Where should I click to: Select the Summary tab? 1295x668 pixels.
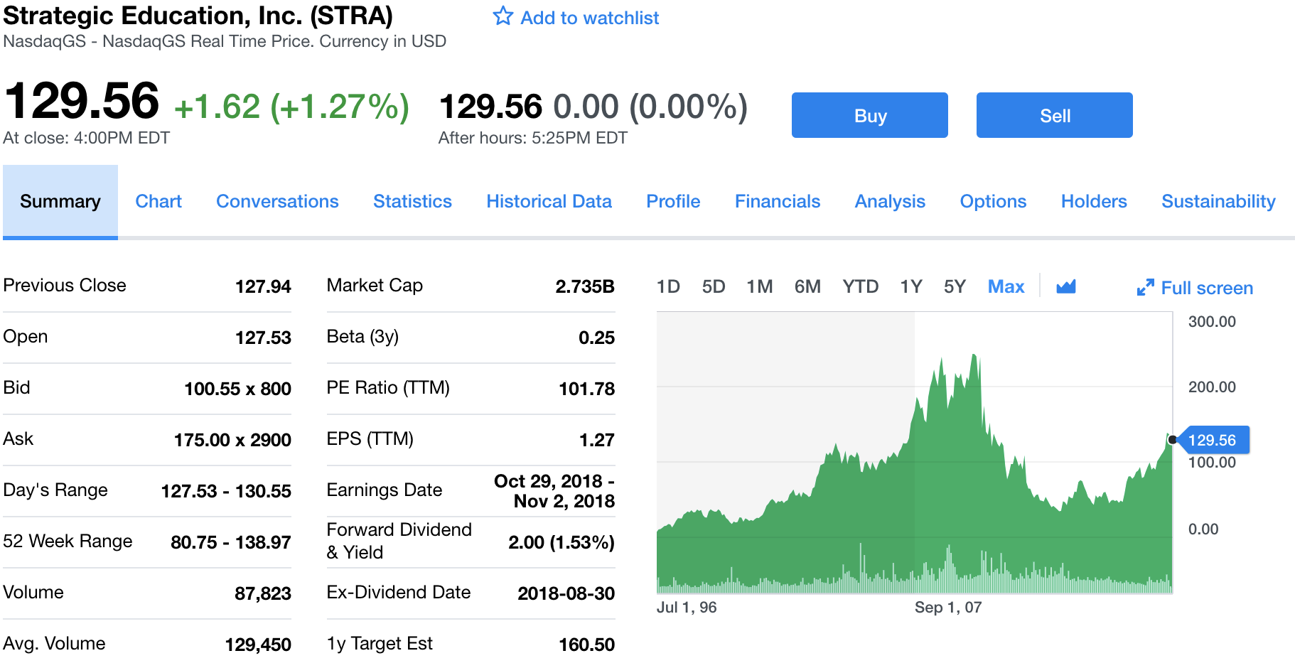60,202
